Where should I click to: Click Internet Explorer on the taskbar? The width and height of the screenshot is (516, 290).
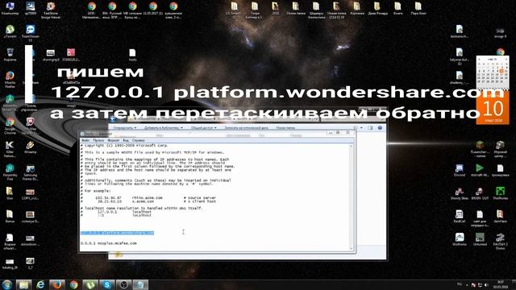(x=40, y=284)
